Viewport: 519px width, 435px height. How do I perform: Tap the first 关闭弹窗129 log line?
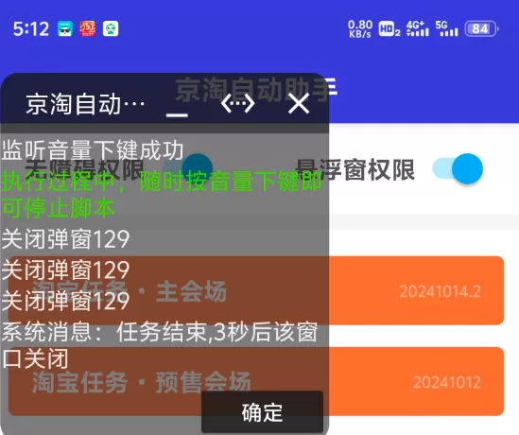(65, 239)
